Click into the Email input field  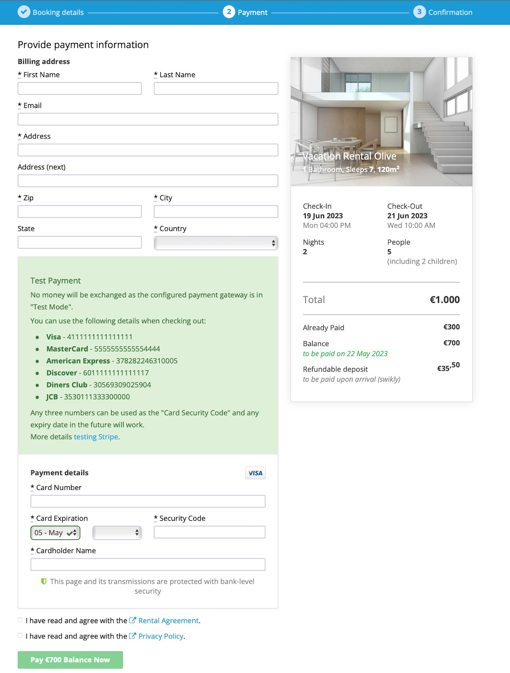(148, 119)
